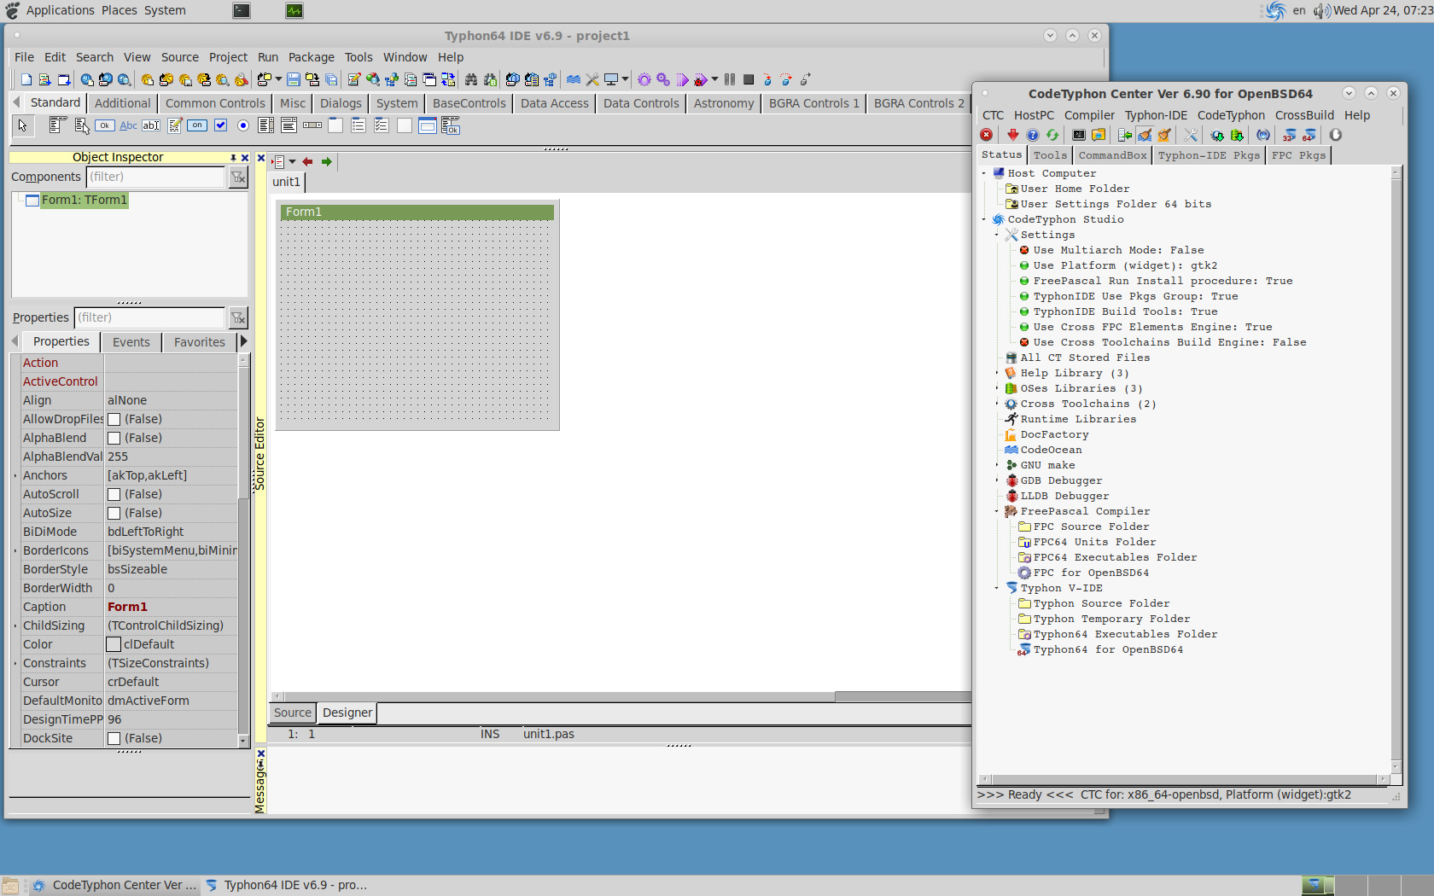The height and width of the screenshot is (896, 1434).
Task: Select the TRadioButton component on palette
Action: pyautogui.click(x=243, y=125)
